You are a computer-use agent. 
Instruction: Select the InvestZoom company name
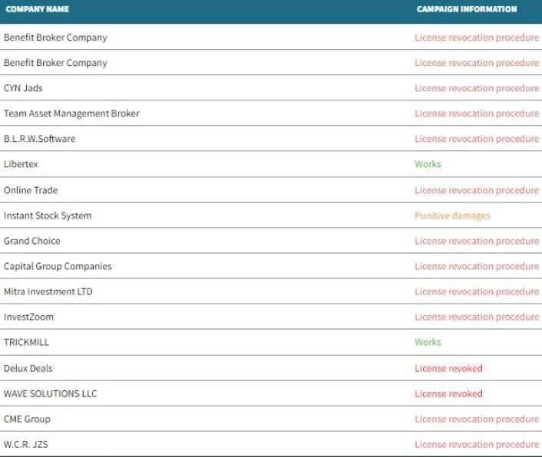click(x=28, y=317)
